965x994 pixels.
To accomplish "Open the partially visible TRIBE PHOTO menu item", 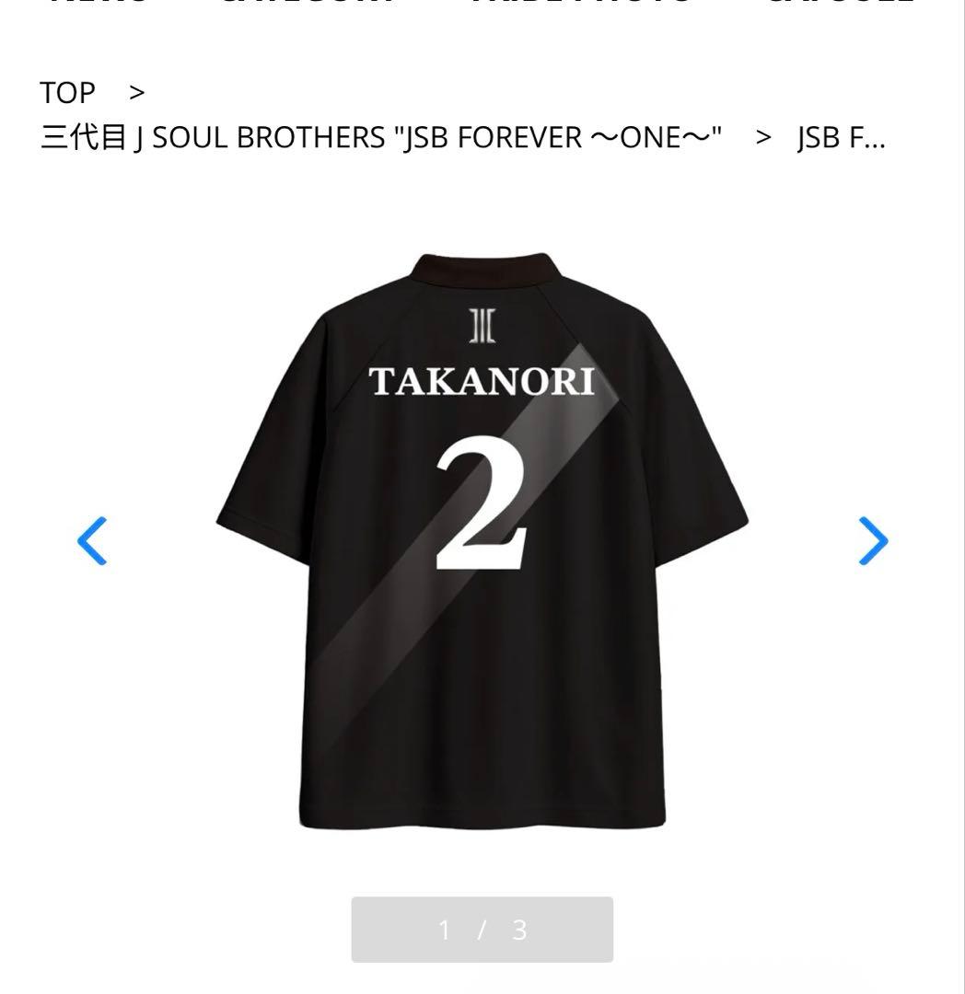I will 580,3.
